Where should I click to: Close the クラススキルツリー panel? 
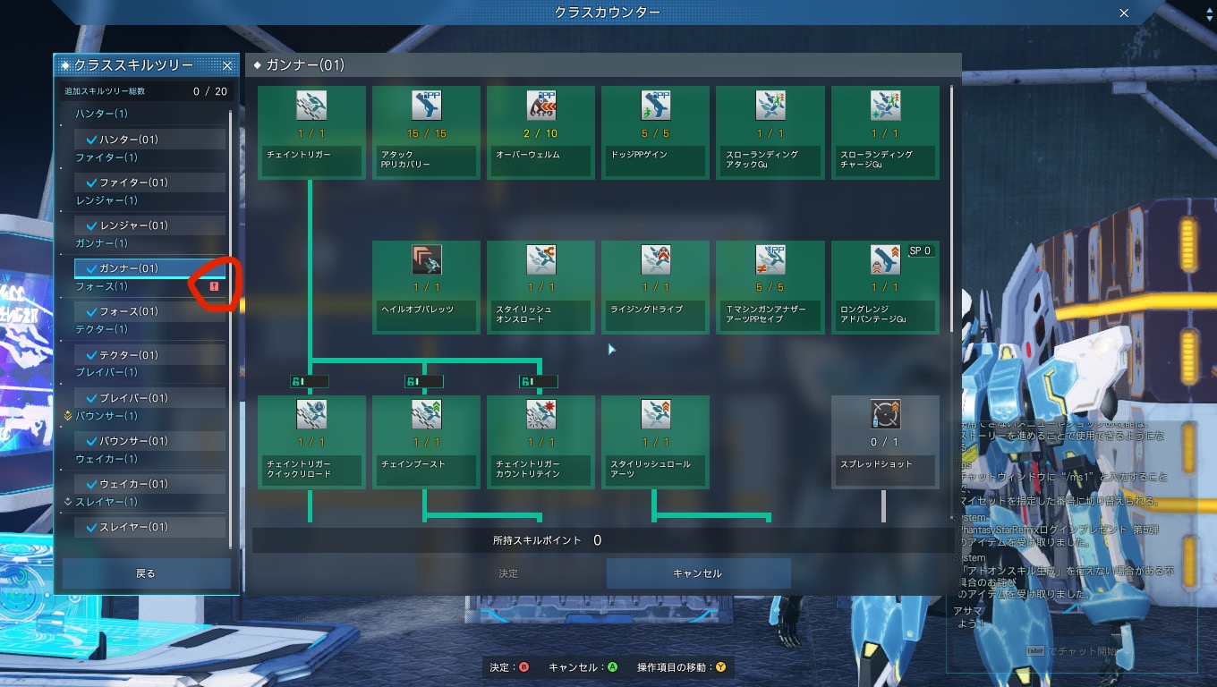pyautogui.click(x=227, y=65)
